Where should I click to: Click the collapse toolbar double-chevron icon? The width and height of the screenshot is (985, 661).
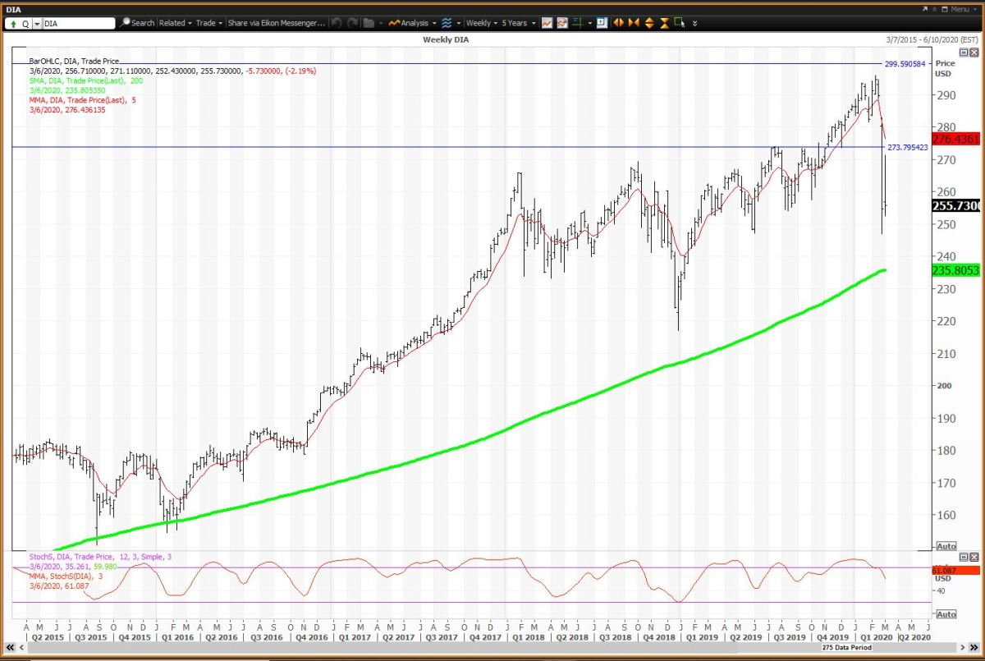click(x=935, y=9)
